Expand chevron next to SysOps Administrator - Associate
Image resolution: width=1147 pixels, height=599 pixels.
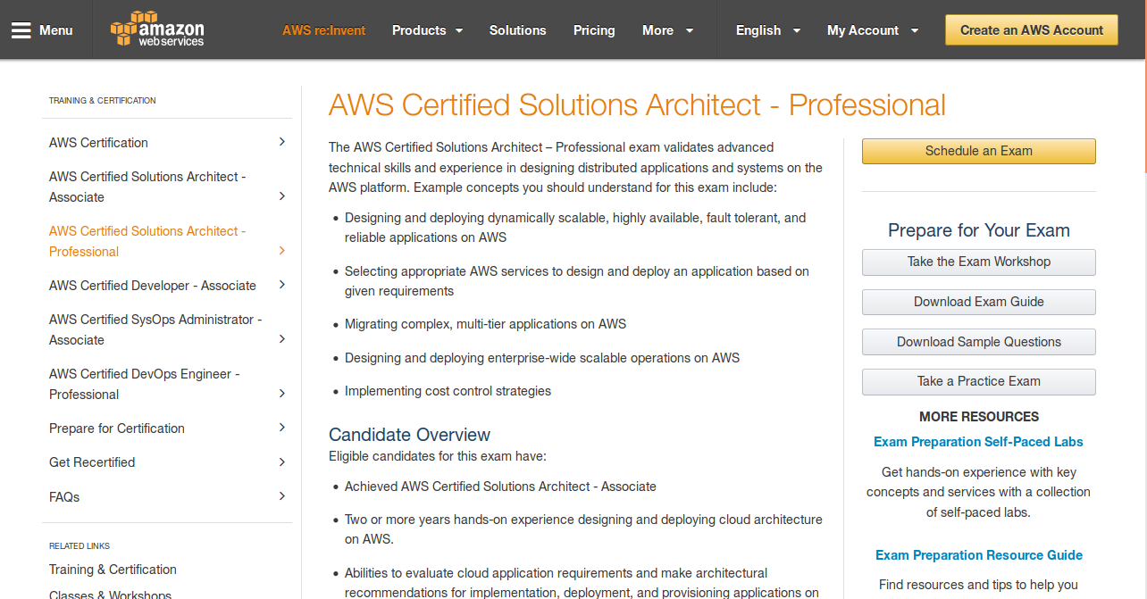[x=282, y=339]
